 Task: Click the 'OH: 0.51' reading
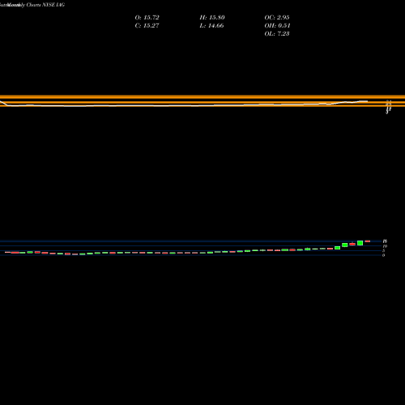[277, 26]
